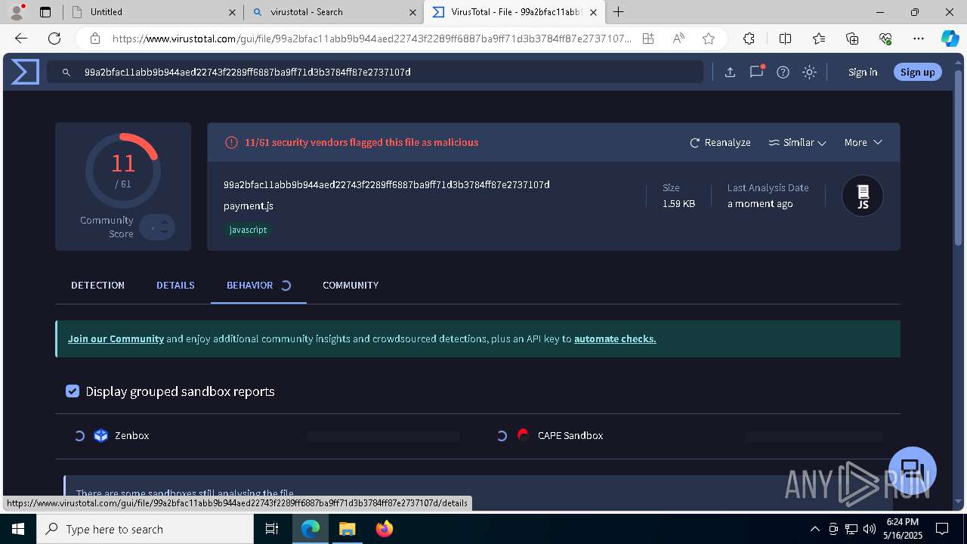Click the VirusTotal hash search field
The width and height of the screenshot is (967, 544).
[375, 72]
